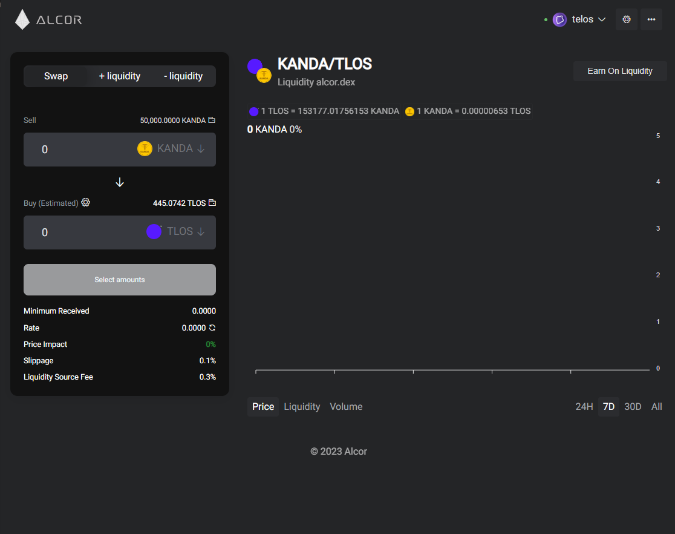Open the settings gear in the top bar

pos(627,19)
